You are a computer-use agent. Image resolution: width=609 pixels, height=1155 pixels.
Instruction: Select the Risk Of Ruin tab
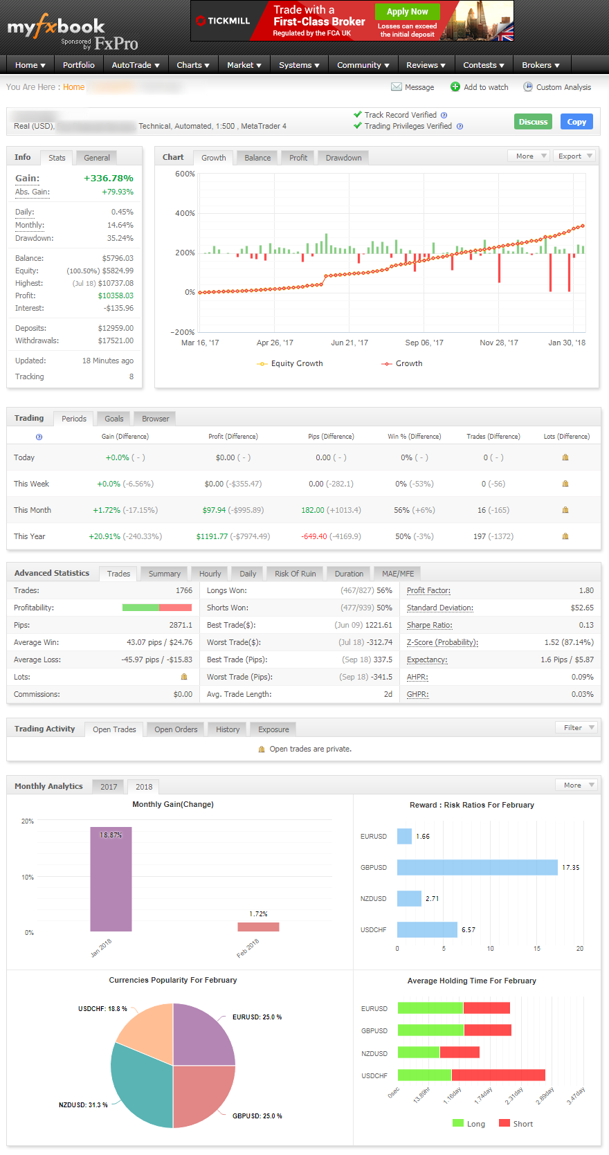tap(295, 574)
